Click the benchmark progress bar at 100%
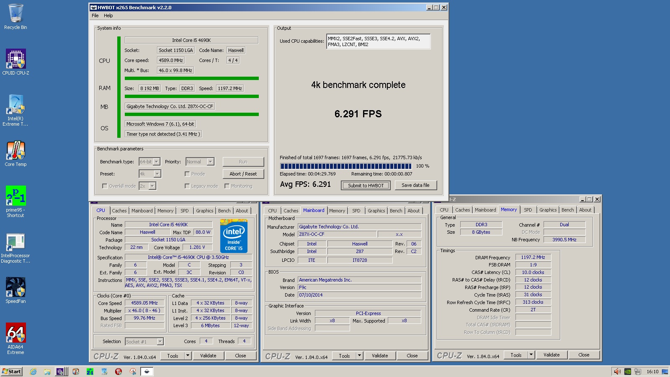This screenshot has width=670, height=377. 346,166
